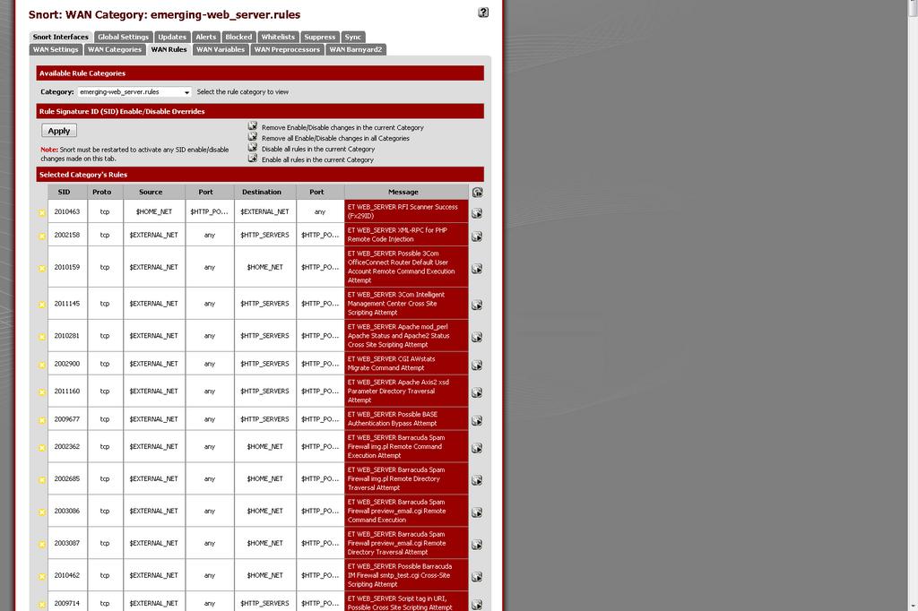Open the Category dropdown emerging-web_server.rules
The height and width of the screenshot is (611, 918).
click(x=134, y=92)
